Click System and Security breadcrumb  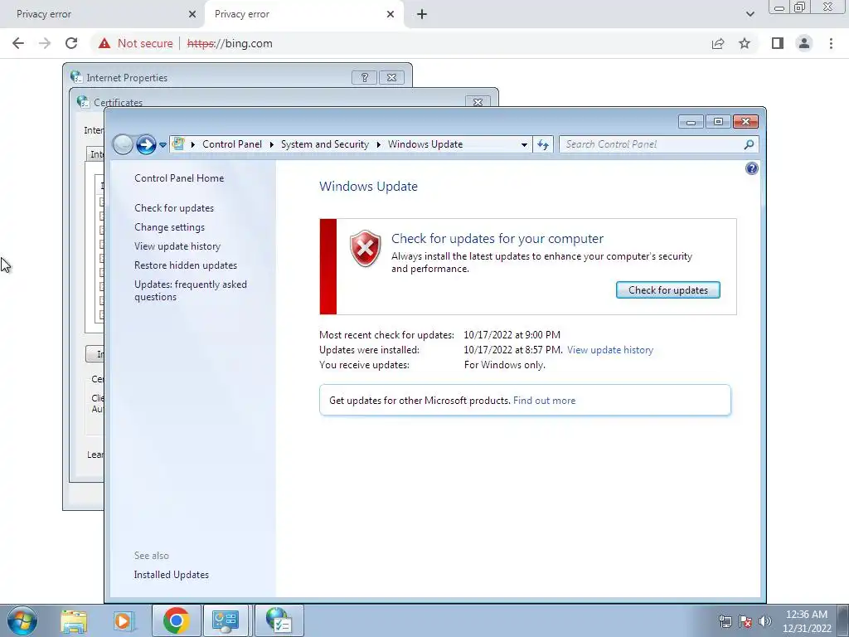pyautogui.click(x=324, y=144)
